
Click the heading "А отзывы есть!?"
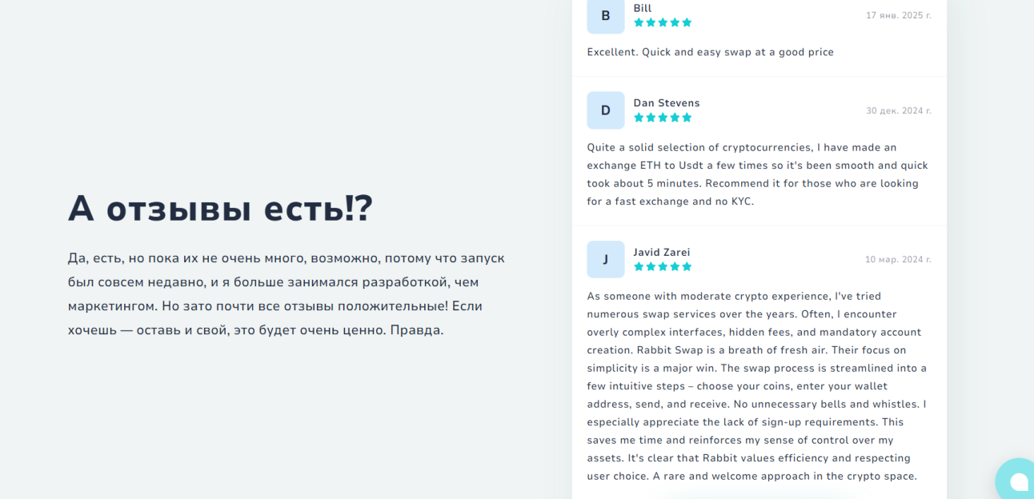tap(220, 209)
